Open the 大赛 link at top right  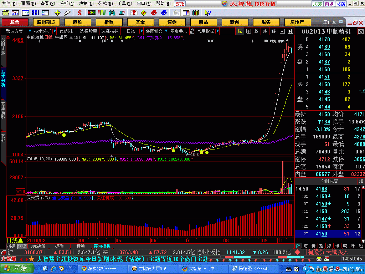tap(317, 4)
